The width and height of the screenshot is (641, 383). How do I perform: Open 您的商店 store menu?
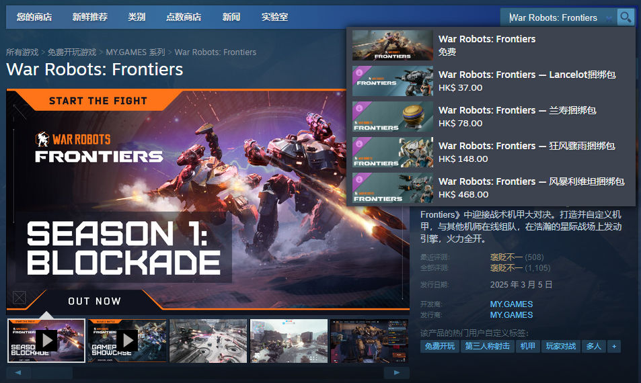[34, 17]
